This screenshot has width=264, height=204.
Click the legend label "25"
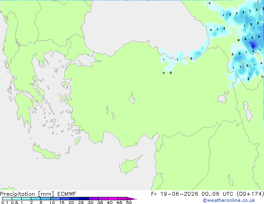[x=81, y=202]
